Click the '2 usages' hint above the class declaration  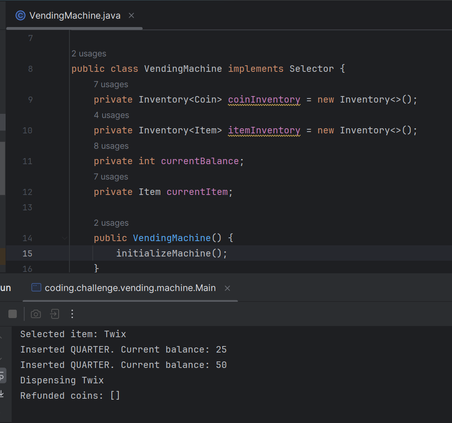[x=89, y=54]
